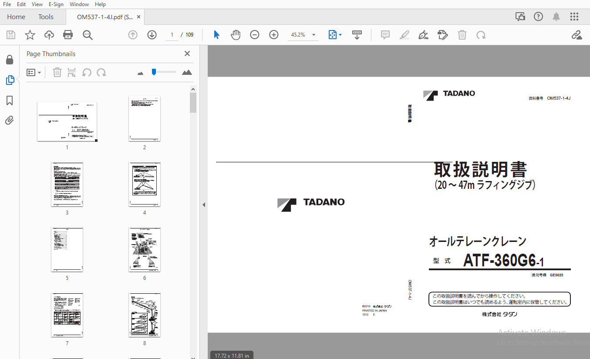This screenshot has width=590, height=359.
Task: Expand fit page options dropdown arrow
Action: [x=341, y=35]
